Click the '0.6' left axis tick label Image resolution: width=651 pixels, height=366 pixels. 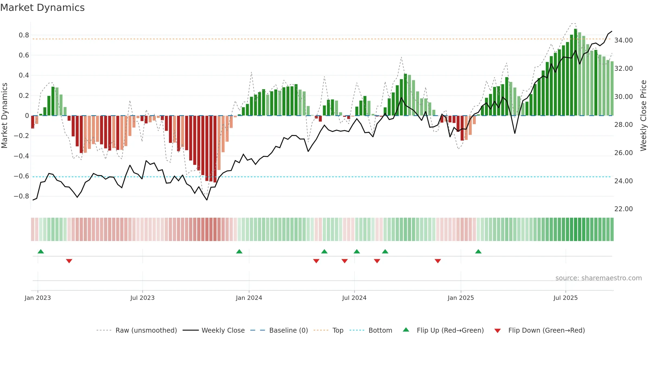pyautogui.click(x=24, y=55)
